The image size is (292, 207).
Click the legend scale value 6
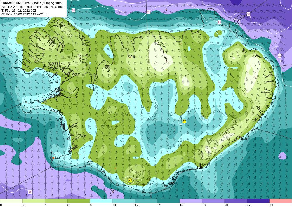coord(68,205)
